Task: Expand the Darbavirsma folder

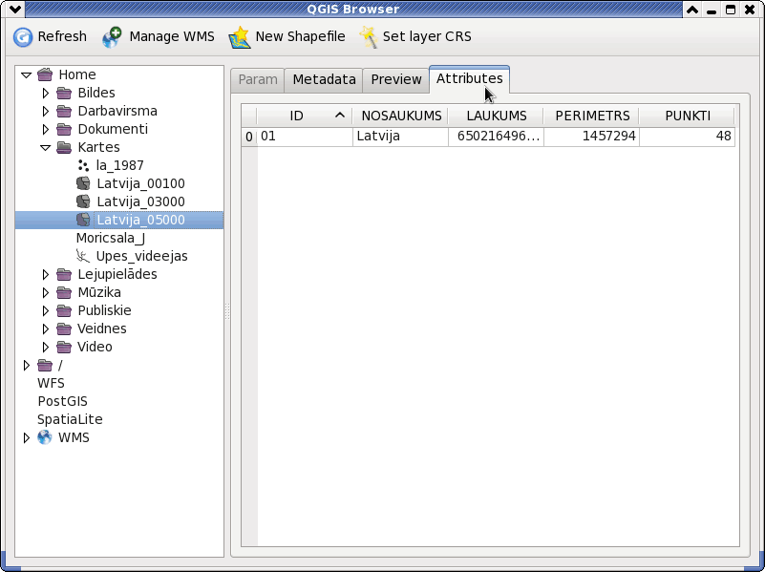Action: (46, 111)
